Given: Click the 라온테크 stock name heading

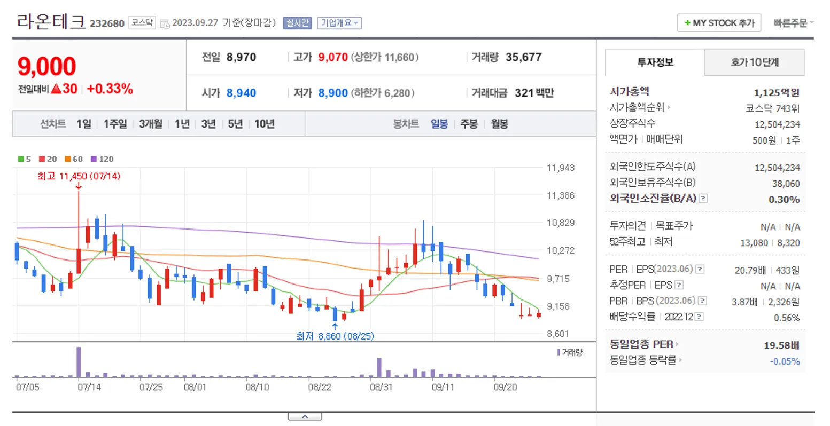Looking at the screenshot, I should [51, 22].
